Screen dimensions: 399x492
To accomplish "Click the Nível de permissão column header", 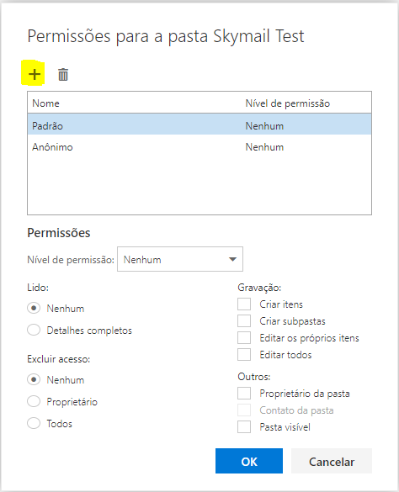I will tap(288, 103).
